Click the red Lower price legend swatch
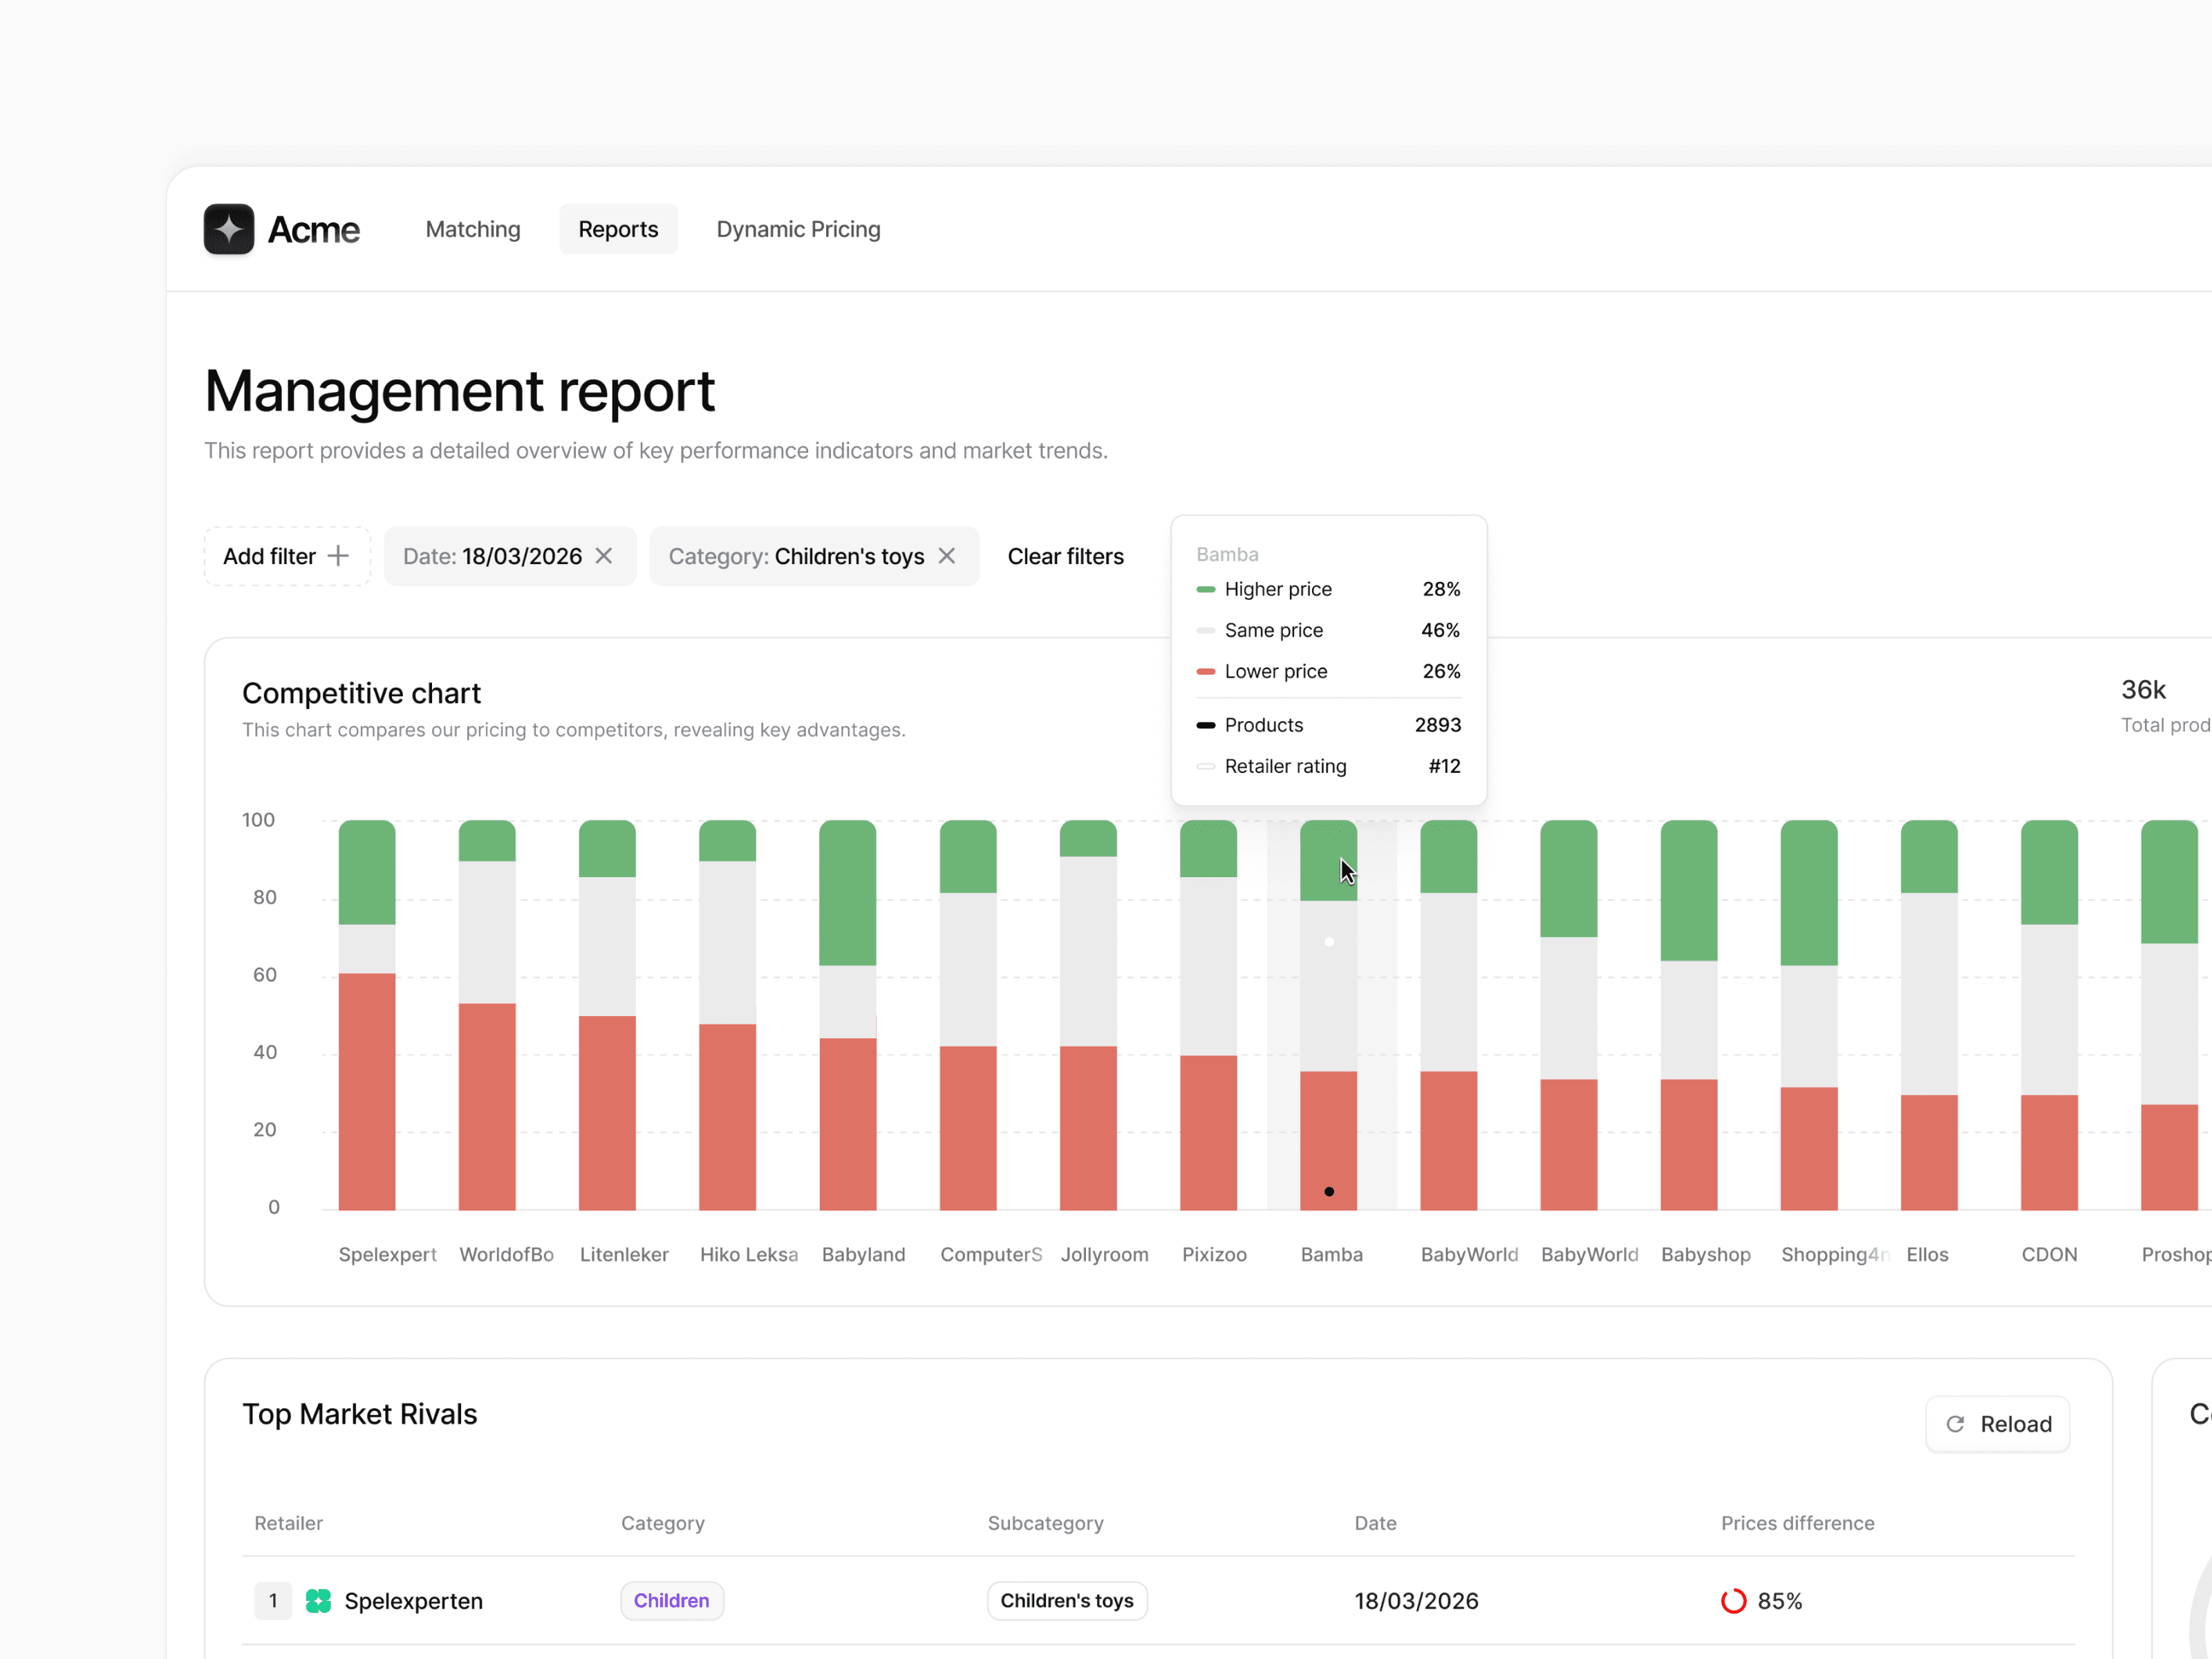The width and height of the screenshot is (2212, 1659). pos(1205,671)
